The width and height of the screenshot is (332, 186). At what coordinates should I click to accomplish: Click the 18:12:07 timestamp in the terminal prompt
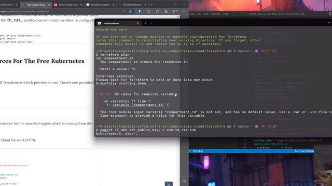point(269,126)
